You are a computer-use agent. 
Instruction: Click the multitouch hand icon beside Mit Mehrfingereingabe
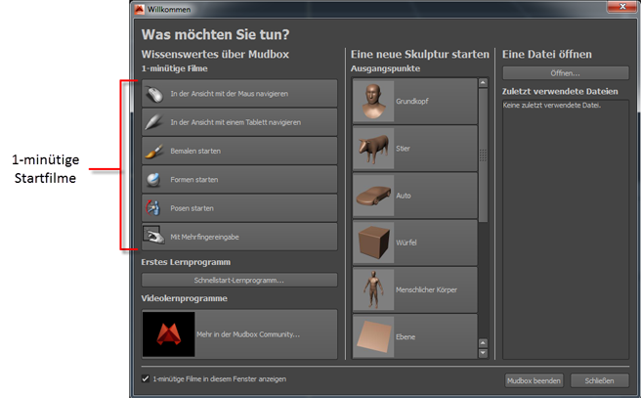(x=153, y=236)
